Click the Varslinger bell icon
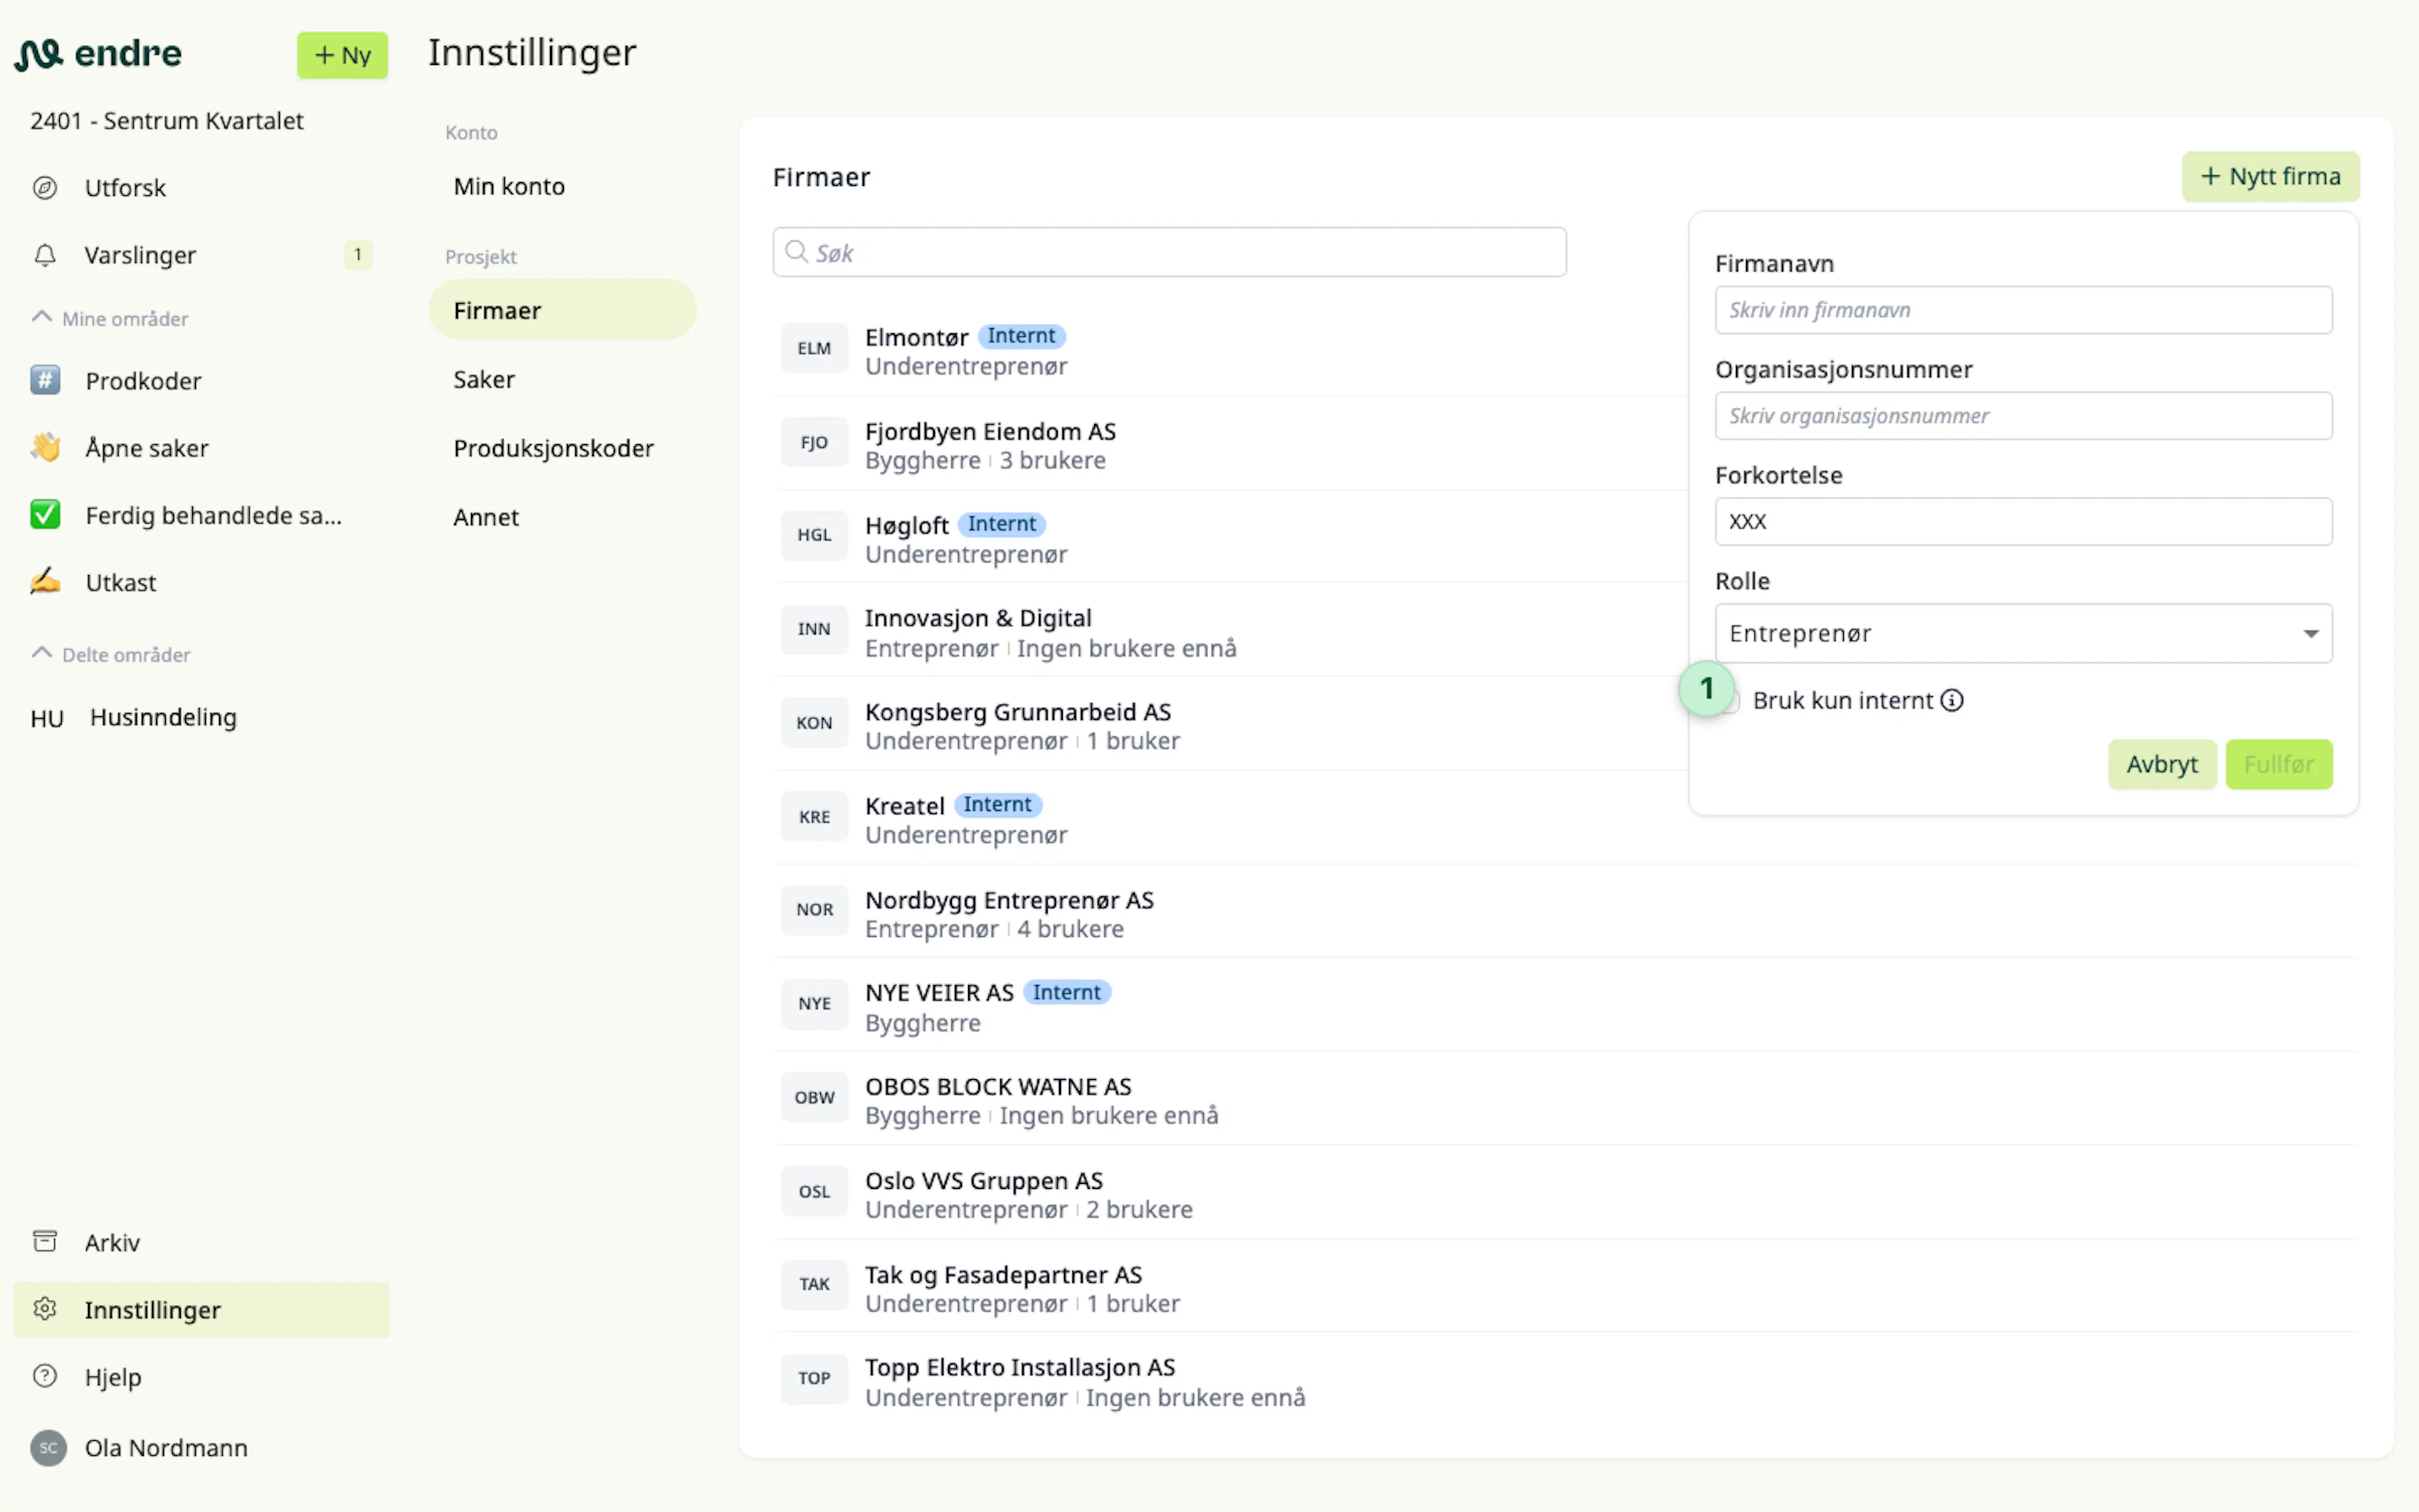Viewport: 2419px width, 1512px height. (45, 255)
